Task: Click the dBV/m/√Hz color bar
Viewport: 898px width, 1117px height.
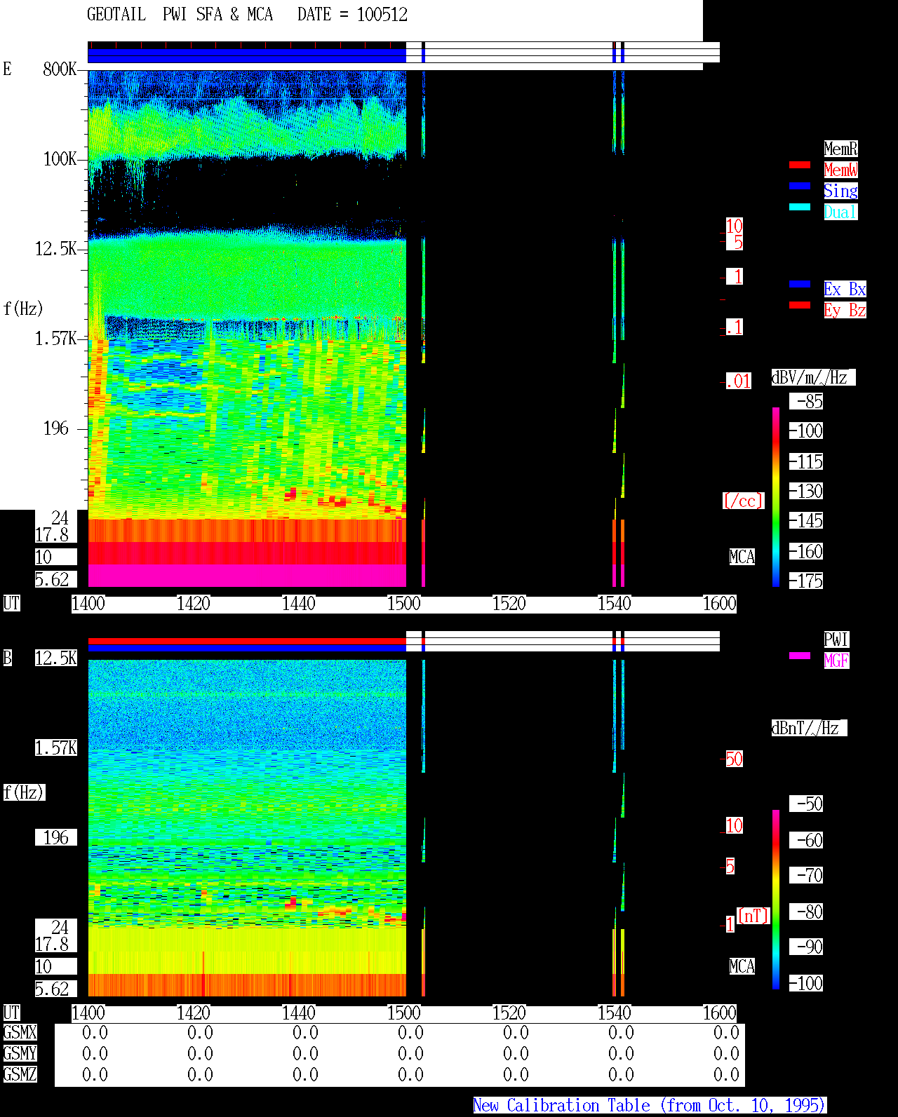Action: tap(776, 496)
